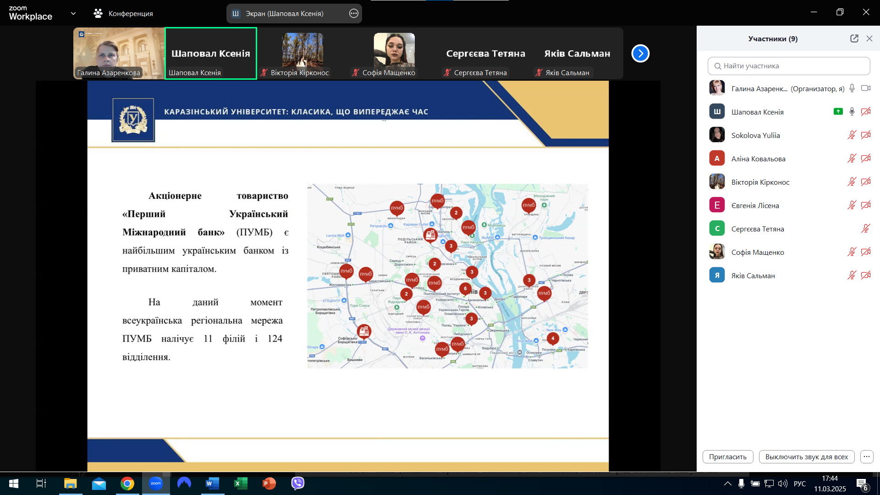Viewport: 880px width, 495px height.
Task: Open the blue arc app on taskbar
Action: coord(184,484)
